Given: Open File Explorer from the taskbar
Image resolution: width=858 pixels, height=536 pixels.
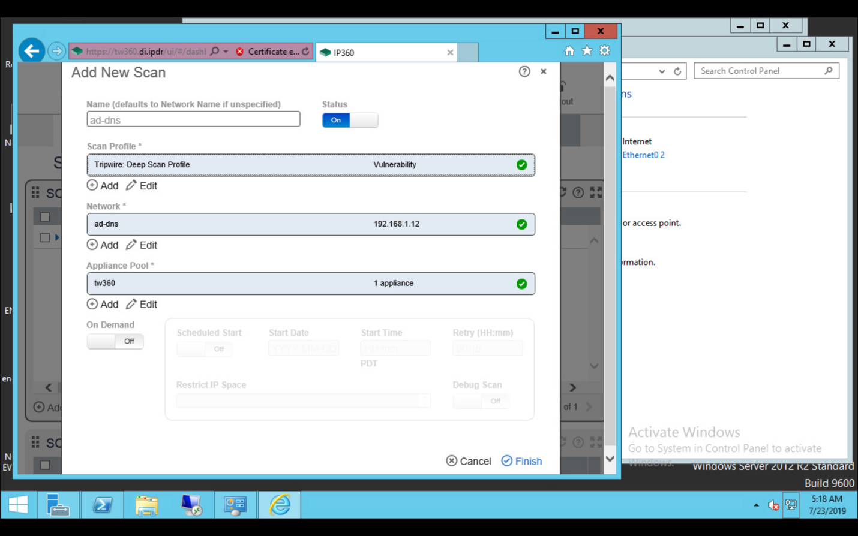Looking at the screenshot, I should point(146,505).
